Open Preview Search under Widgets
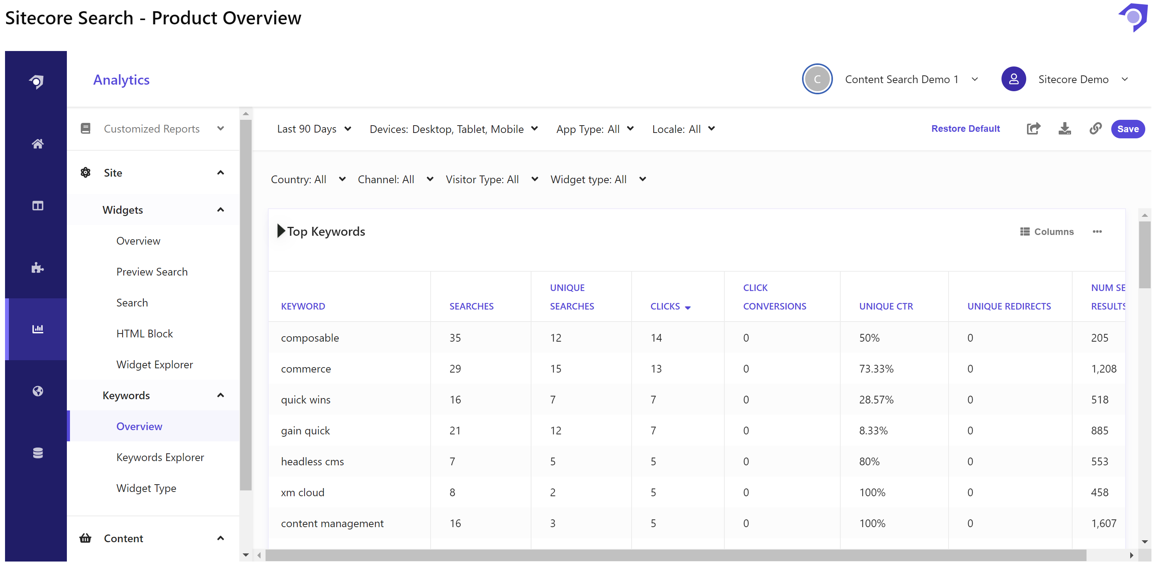Screen dimensions: 1153x565 point(152,272)
